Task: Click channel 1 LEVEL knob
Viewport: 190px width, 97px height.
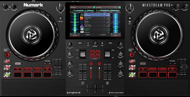Action: (x=70, y=44)
